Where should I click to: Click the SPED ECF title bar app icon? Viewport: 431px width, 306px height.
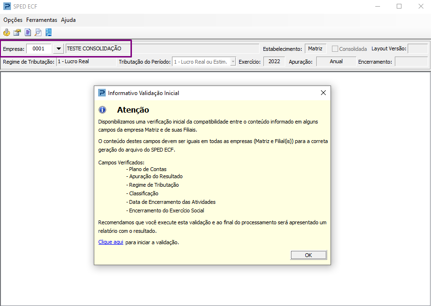coord(7,6)
